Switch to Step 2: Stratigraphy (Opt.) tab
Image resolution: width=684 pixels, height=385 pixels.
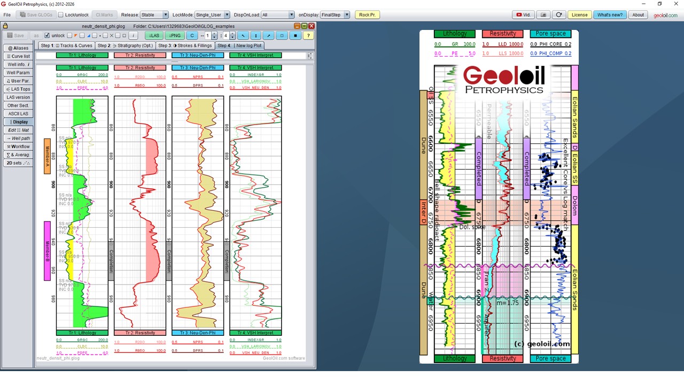tap(125, 45)
